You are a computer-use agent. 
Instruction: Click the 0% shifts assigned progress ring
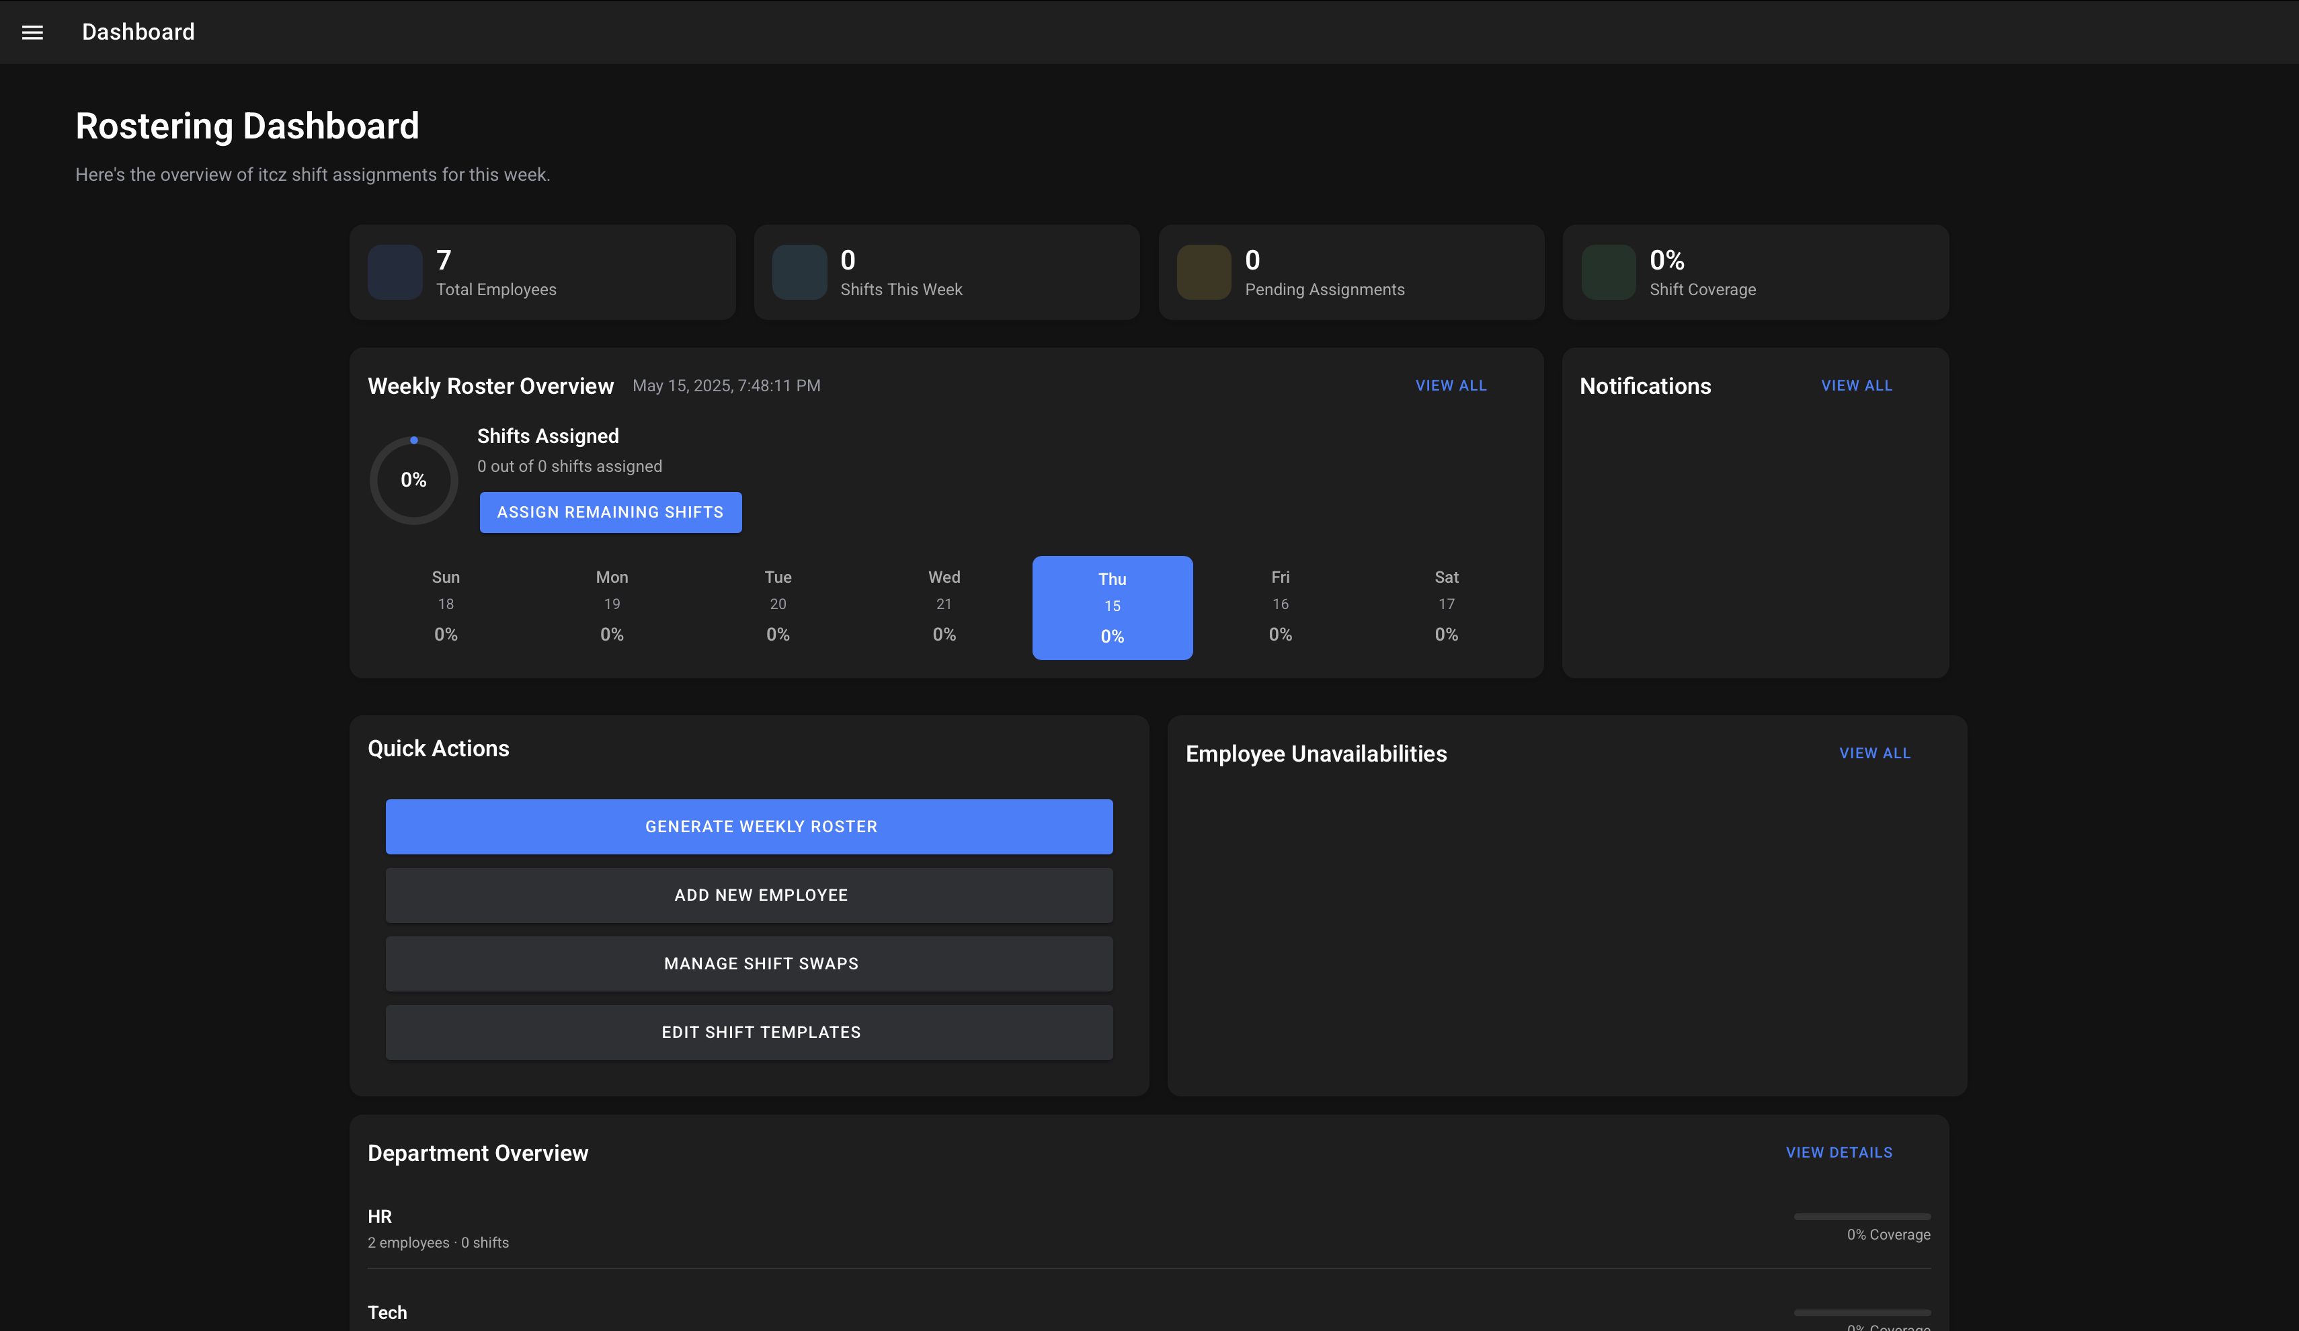point(413,480)
